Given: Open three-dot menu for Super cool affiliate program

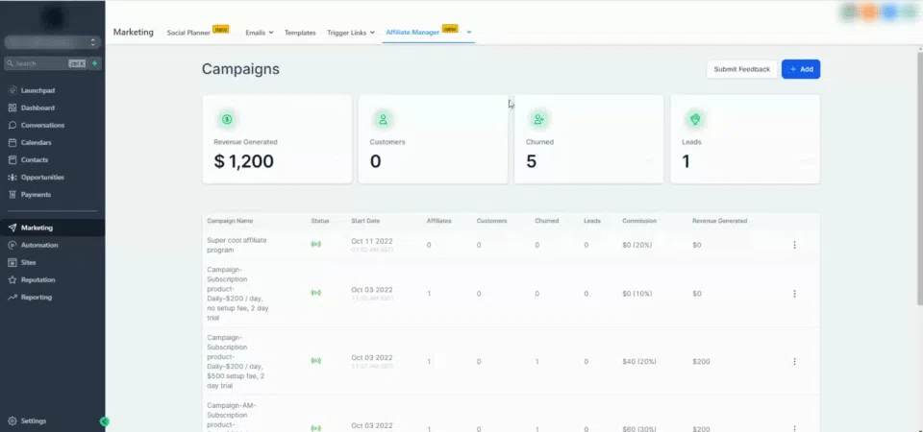Looking at the screenshot, I should (x=794, y=245).
